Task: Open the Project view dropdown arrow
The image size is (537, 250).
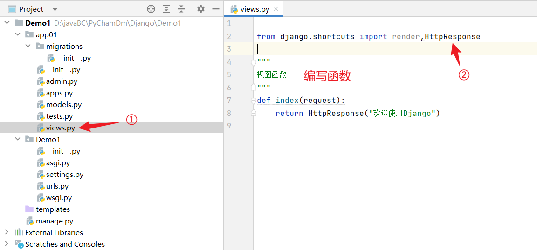Action: (x=55, y=10)
